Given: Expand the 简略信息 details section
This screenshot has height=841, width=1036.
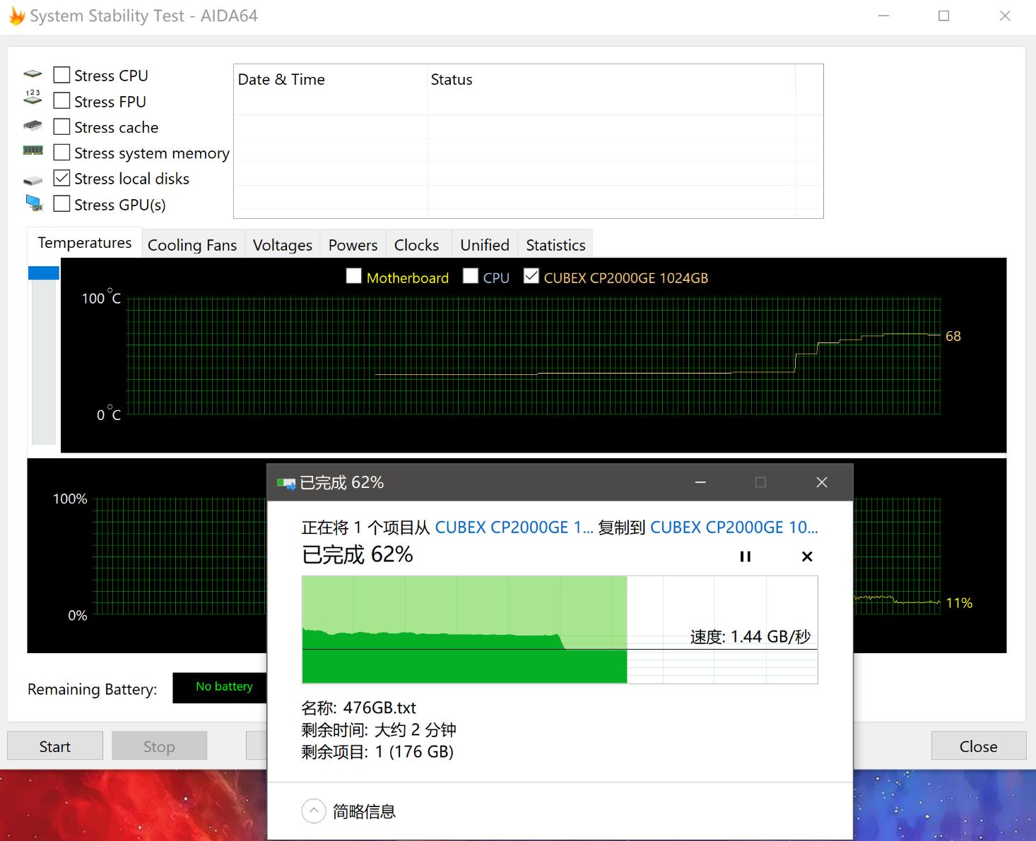Looking at the screenshot, I should (314, 811).
